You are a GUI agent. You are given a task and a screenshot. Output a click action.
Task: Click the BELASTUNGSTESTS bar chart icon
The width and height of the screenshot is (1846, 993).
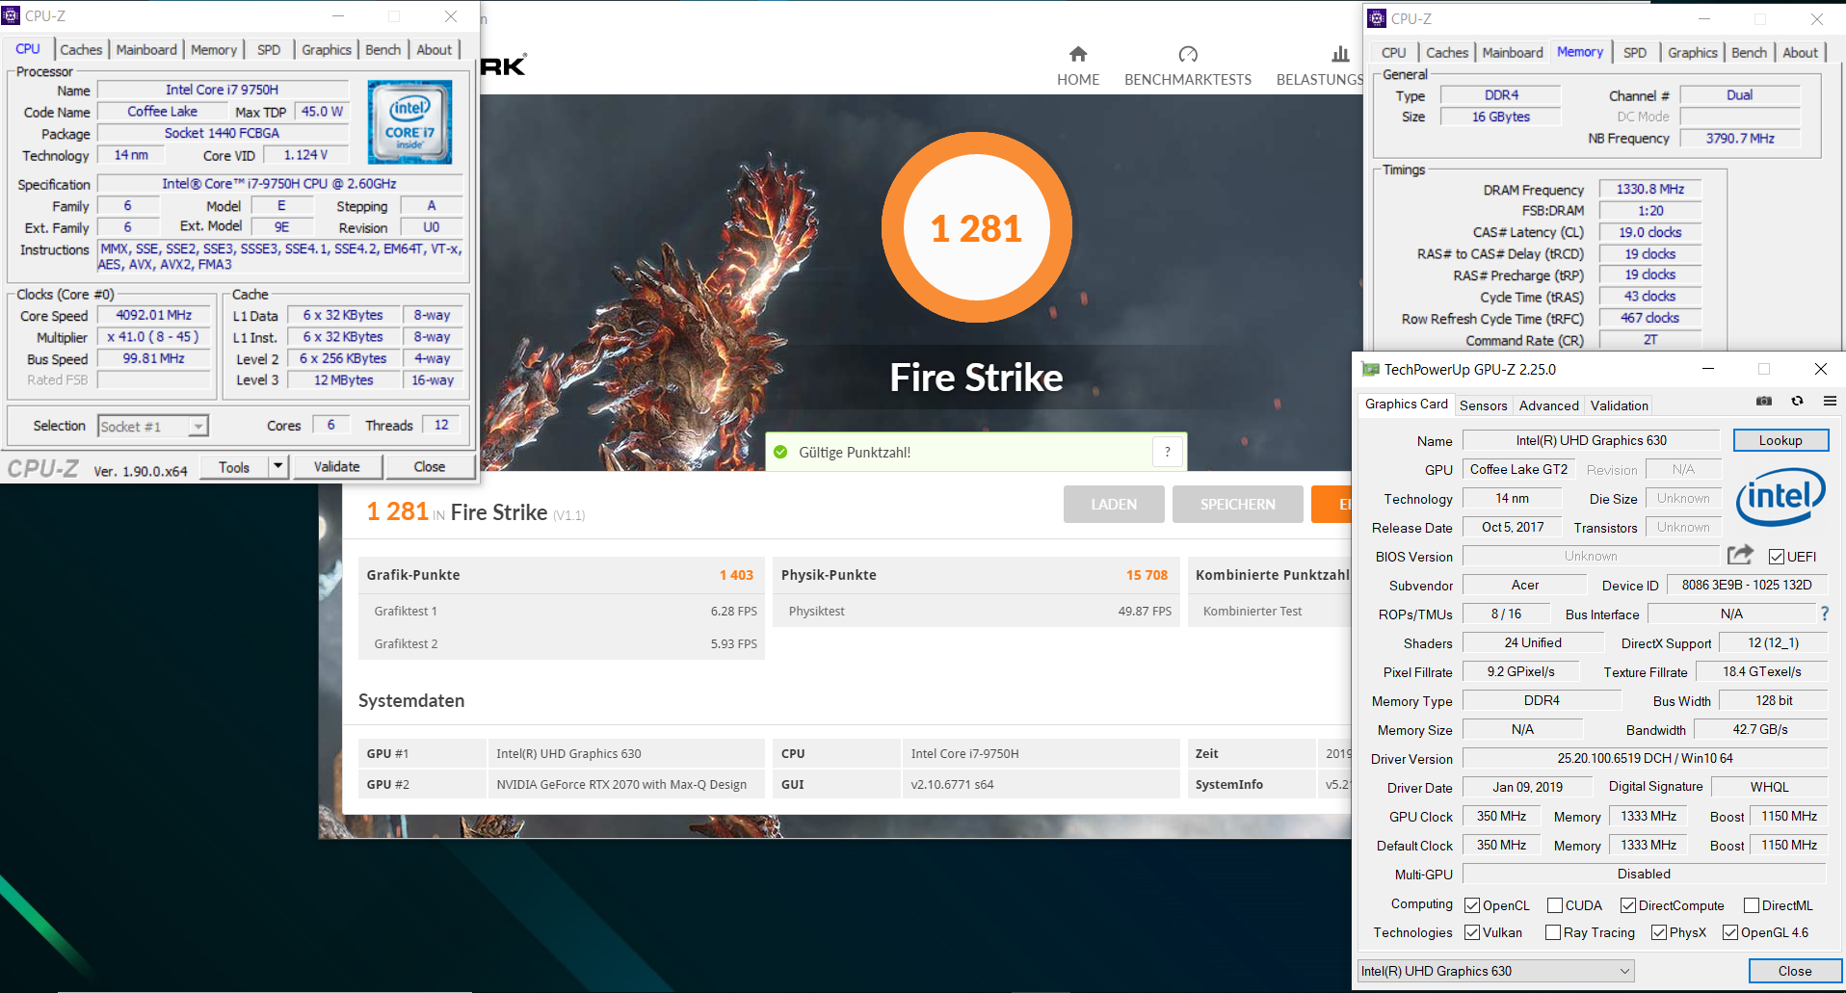click(x=1340, y=54)
